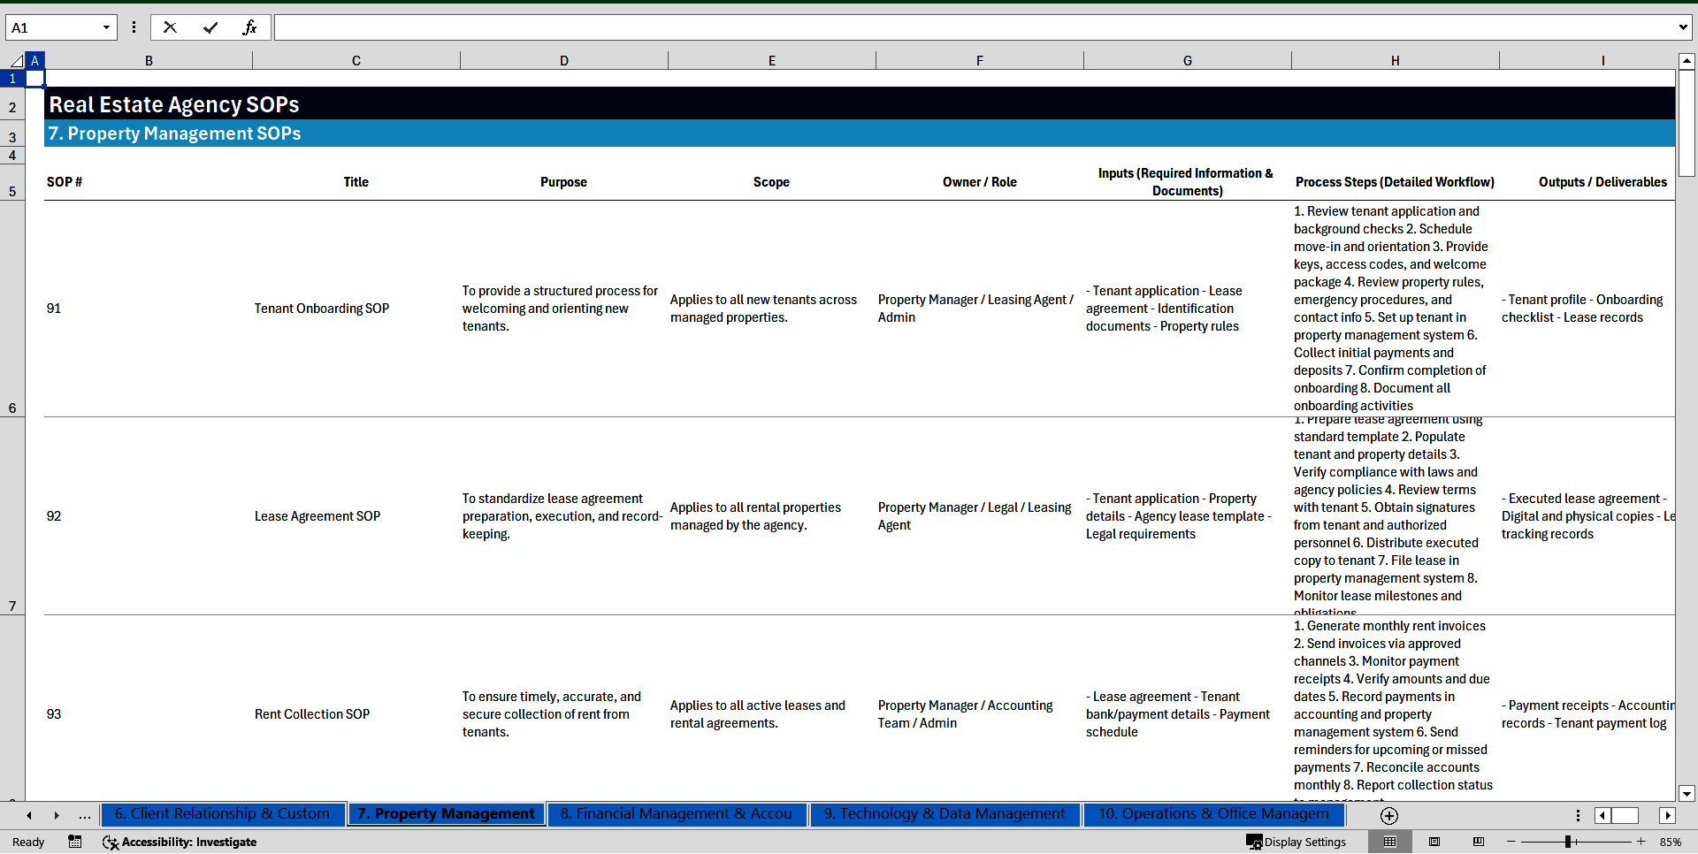This screenshot has height=854, width=1698.
Task: Click the zoom slider handle
Action: (x=1568, y=842)
